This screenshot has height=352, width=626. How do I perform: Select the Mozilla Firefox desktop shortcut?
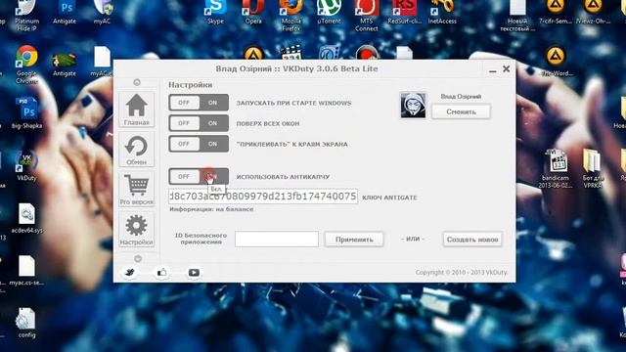pos(291,16)
